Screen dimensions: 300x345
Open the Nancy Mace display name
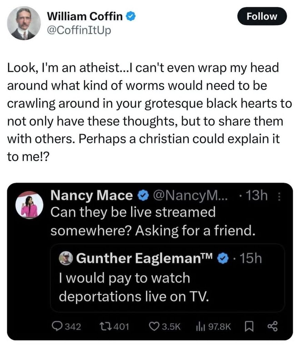point(92,197)
